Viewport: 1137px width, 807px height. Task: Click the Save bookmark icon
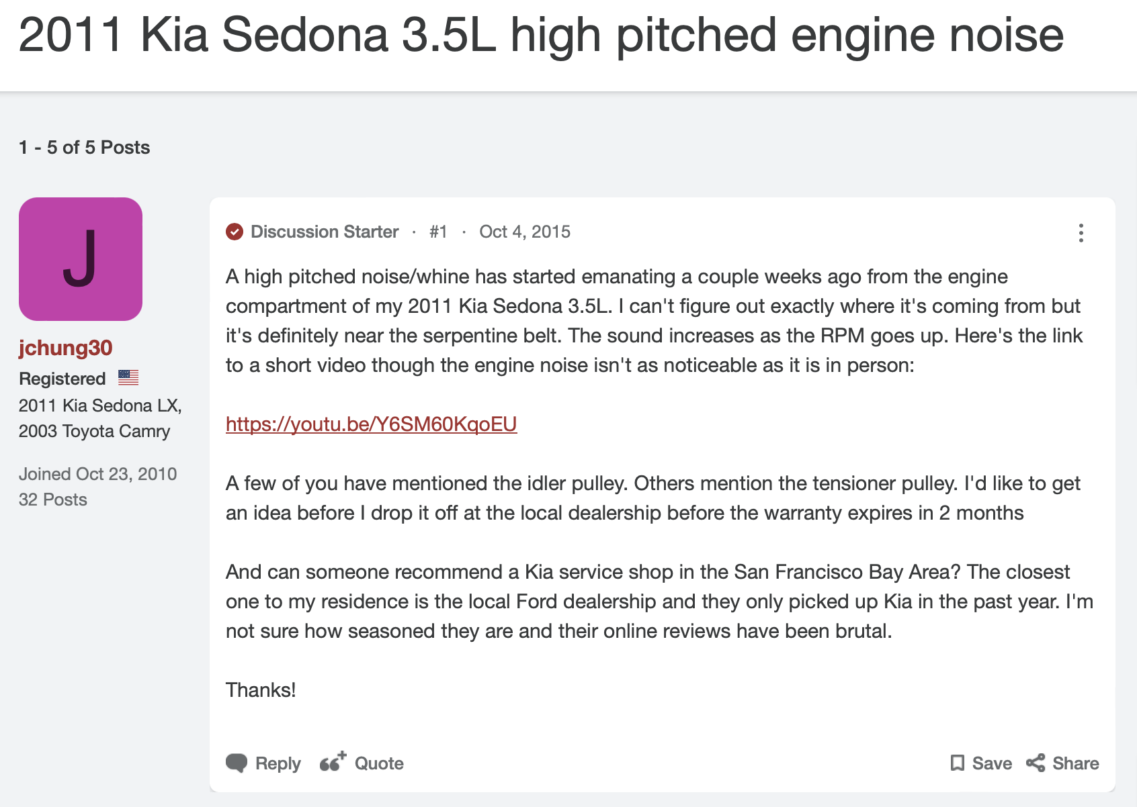point(958,763)
